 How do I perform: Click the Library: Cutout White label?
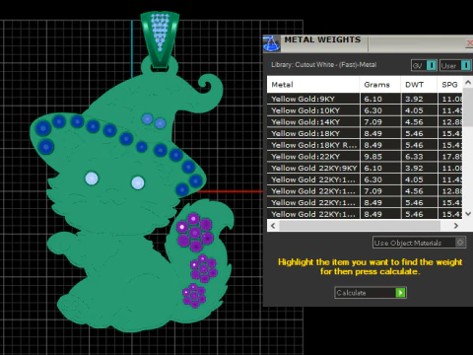323,64
